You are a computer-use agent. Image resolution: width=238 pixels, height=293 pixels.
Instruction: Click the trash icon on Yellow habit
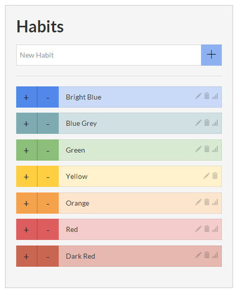pos(215,176)
